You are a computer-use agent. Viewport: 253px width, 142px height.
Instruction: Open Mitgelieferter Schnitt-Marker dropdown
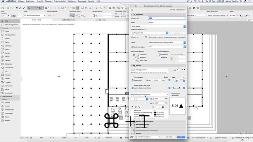pyautogui.click(x=149, y=95)
